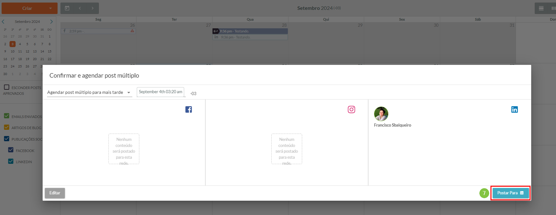Image resolution: width=556 pixels, height=215 pixels.
Task: Select day 20 in the mini calendar
Action: pyautogui.click(x=35, y=59)
